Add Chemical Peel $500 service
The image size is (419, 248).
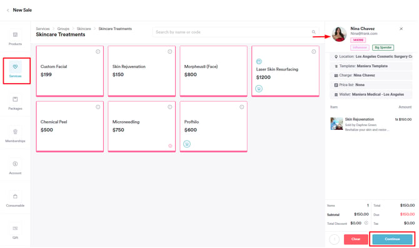point(70,126)
